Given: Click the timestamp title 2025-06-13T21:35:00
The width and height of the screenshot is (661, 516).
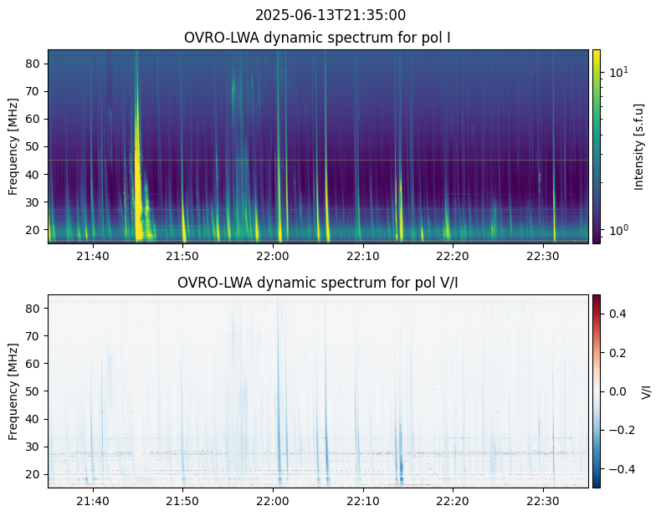Looking at the screenshot, I should point(319,15).
